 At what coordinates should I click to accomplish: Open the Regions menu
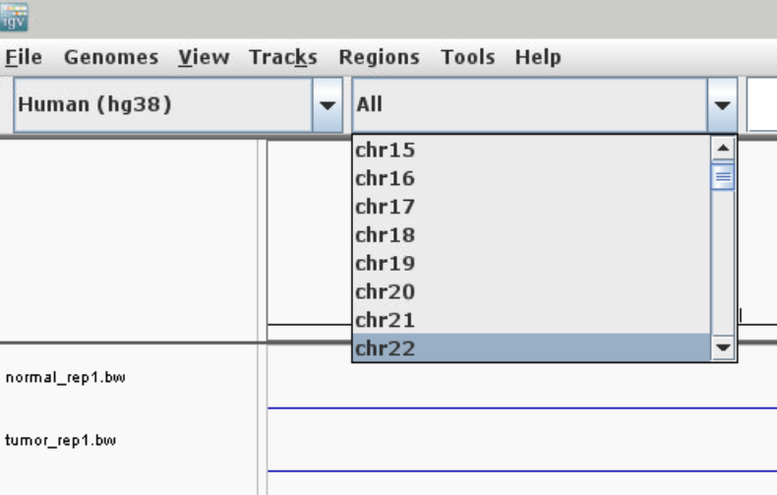(379, 57)
